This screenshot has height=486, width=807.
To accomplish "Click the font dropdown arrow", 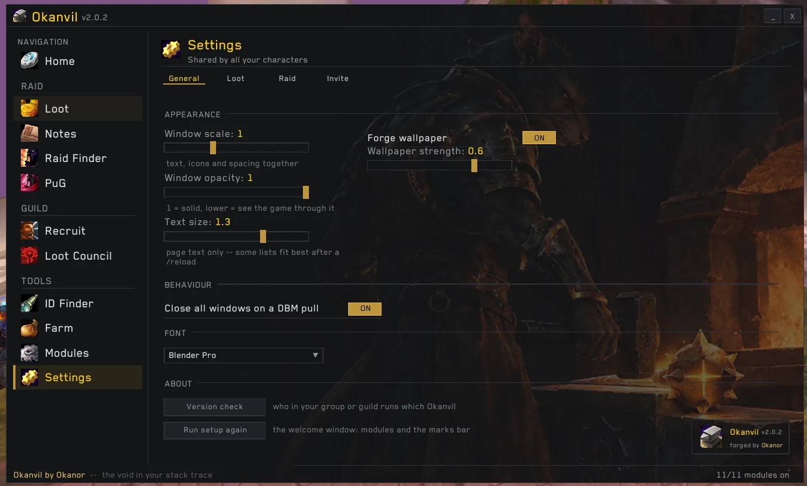I will [315, 356].
